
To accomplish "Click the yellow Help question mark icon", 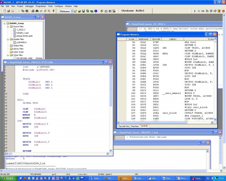I will click(x=53, y=11).
